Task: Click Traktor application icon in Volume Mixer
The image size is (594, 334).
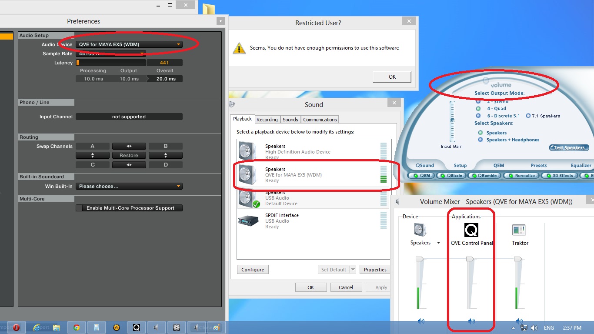Action: pos(519,230)
